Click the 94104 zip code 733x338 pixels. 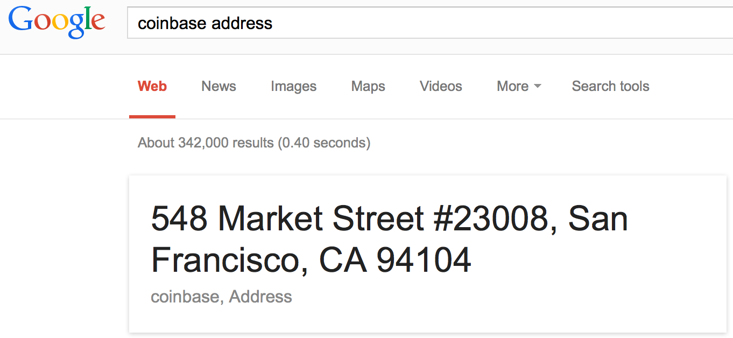424,260
